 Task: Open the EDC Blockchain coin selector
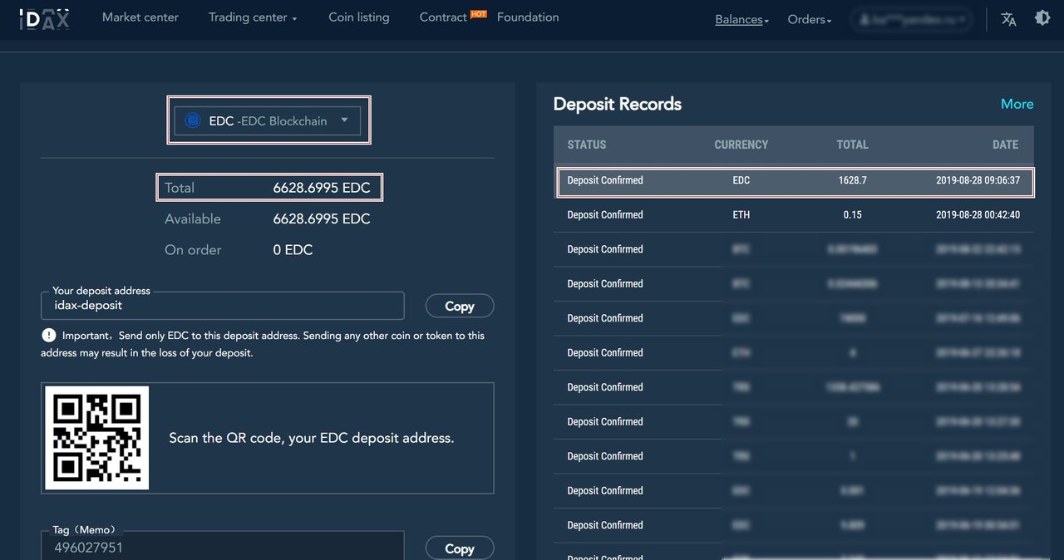point(268,120)
